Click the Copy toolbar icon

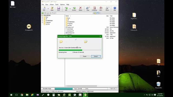point(88,9)
